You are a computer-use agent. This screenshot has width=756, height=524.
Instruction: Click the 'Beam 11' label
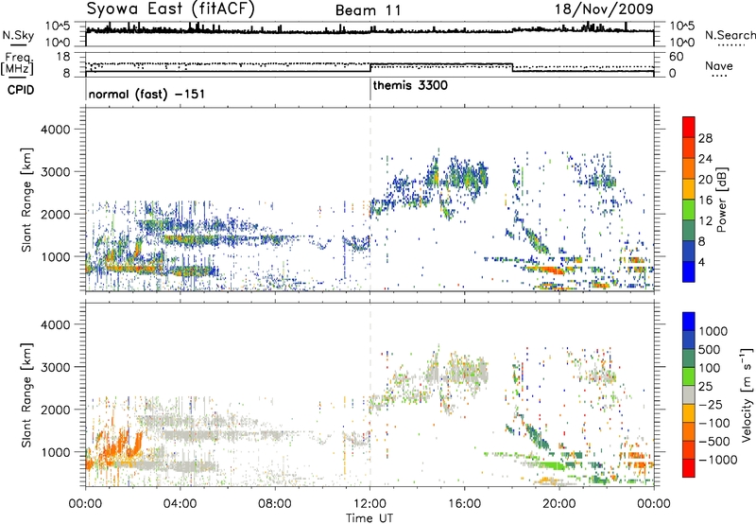coord(369,10)
